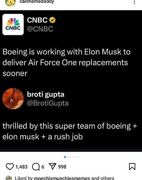Tap the small liked-by avatar
The height and width of the screenshot is (180, 142).
[9, 178]
